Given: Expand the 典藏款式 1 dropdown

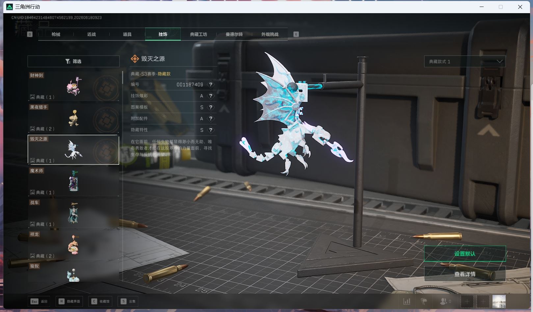Looking at the screenshot, I should coord(465,61).
